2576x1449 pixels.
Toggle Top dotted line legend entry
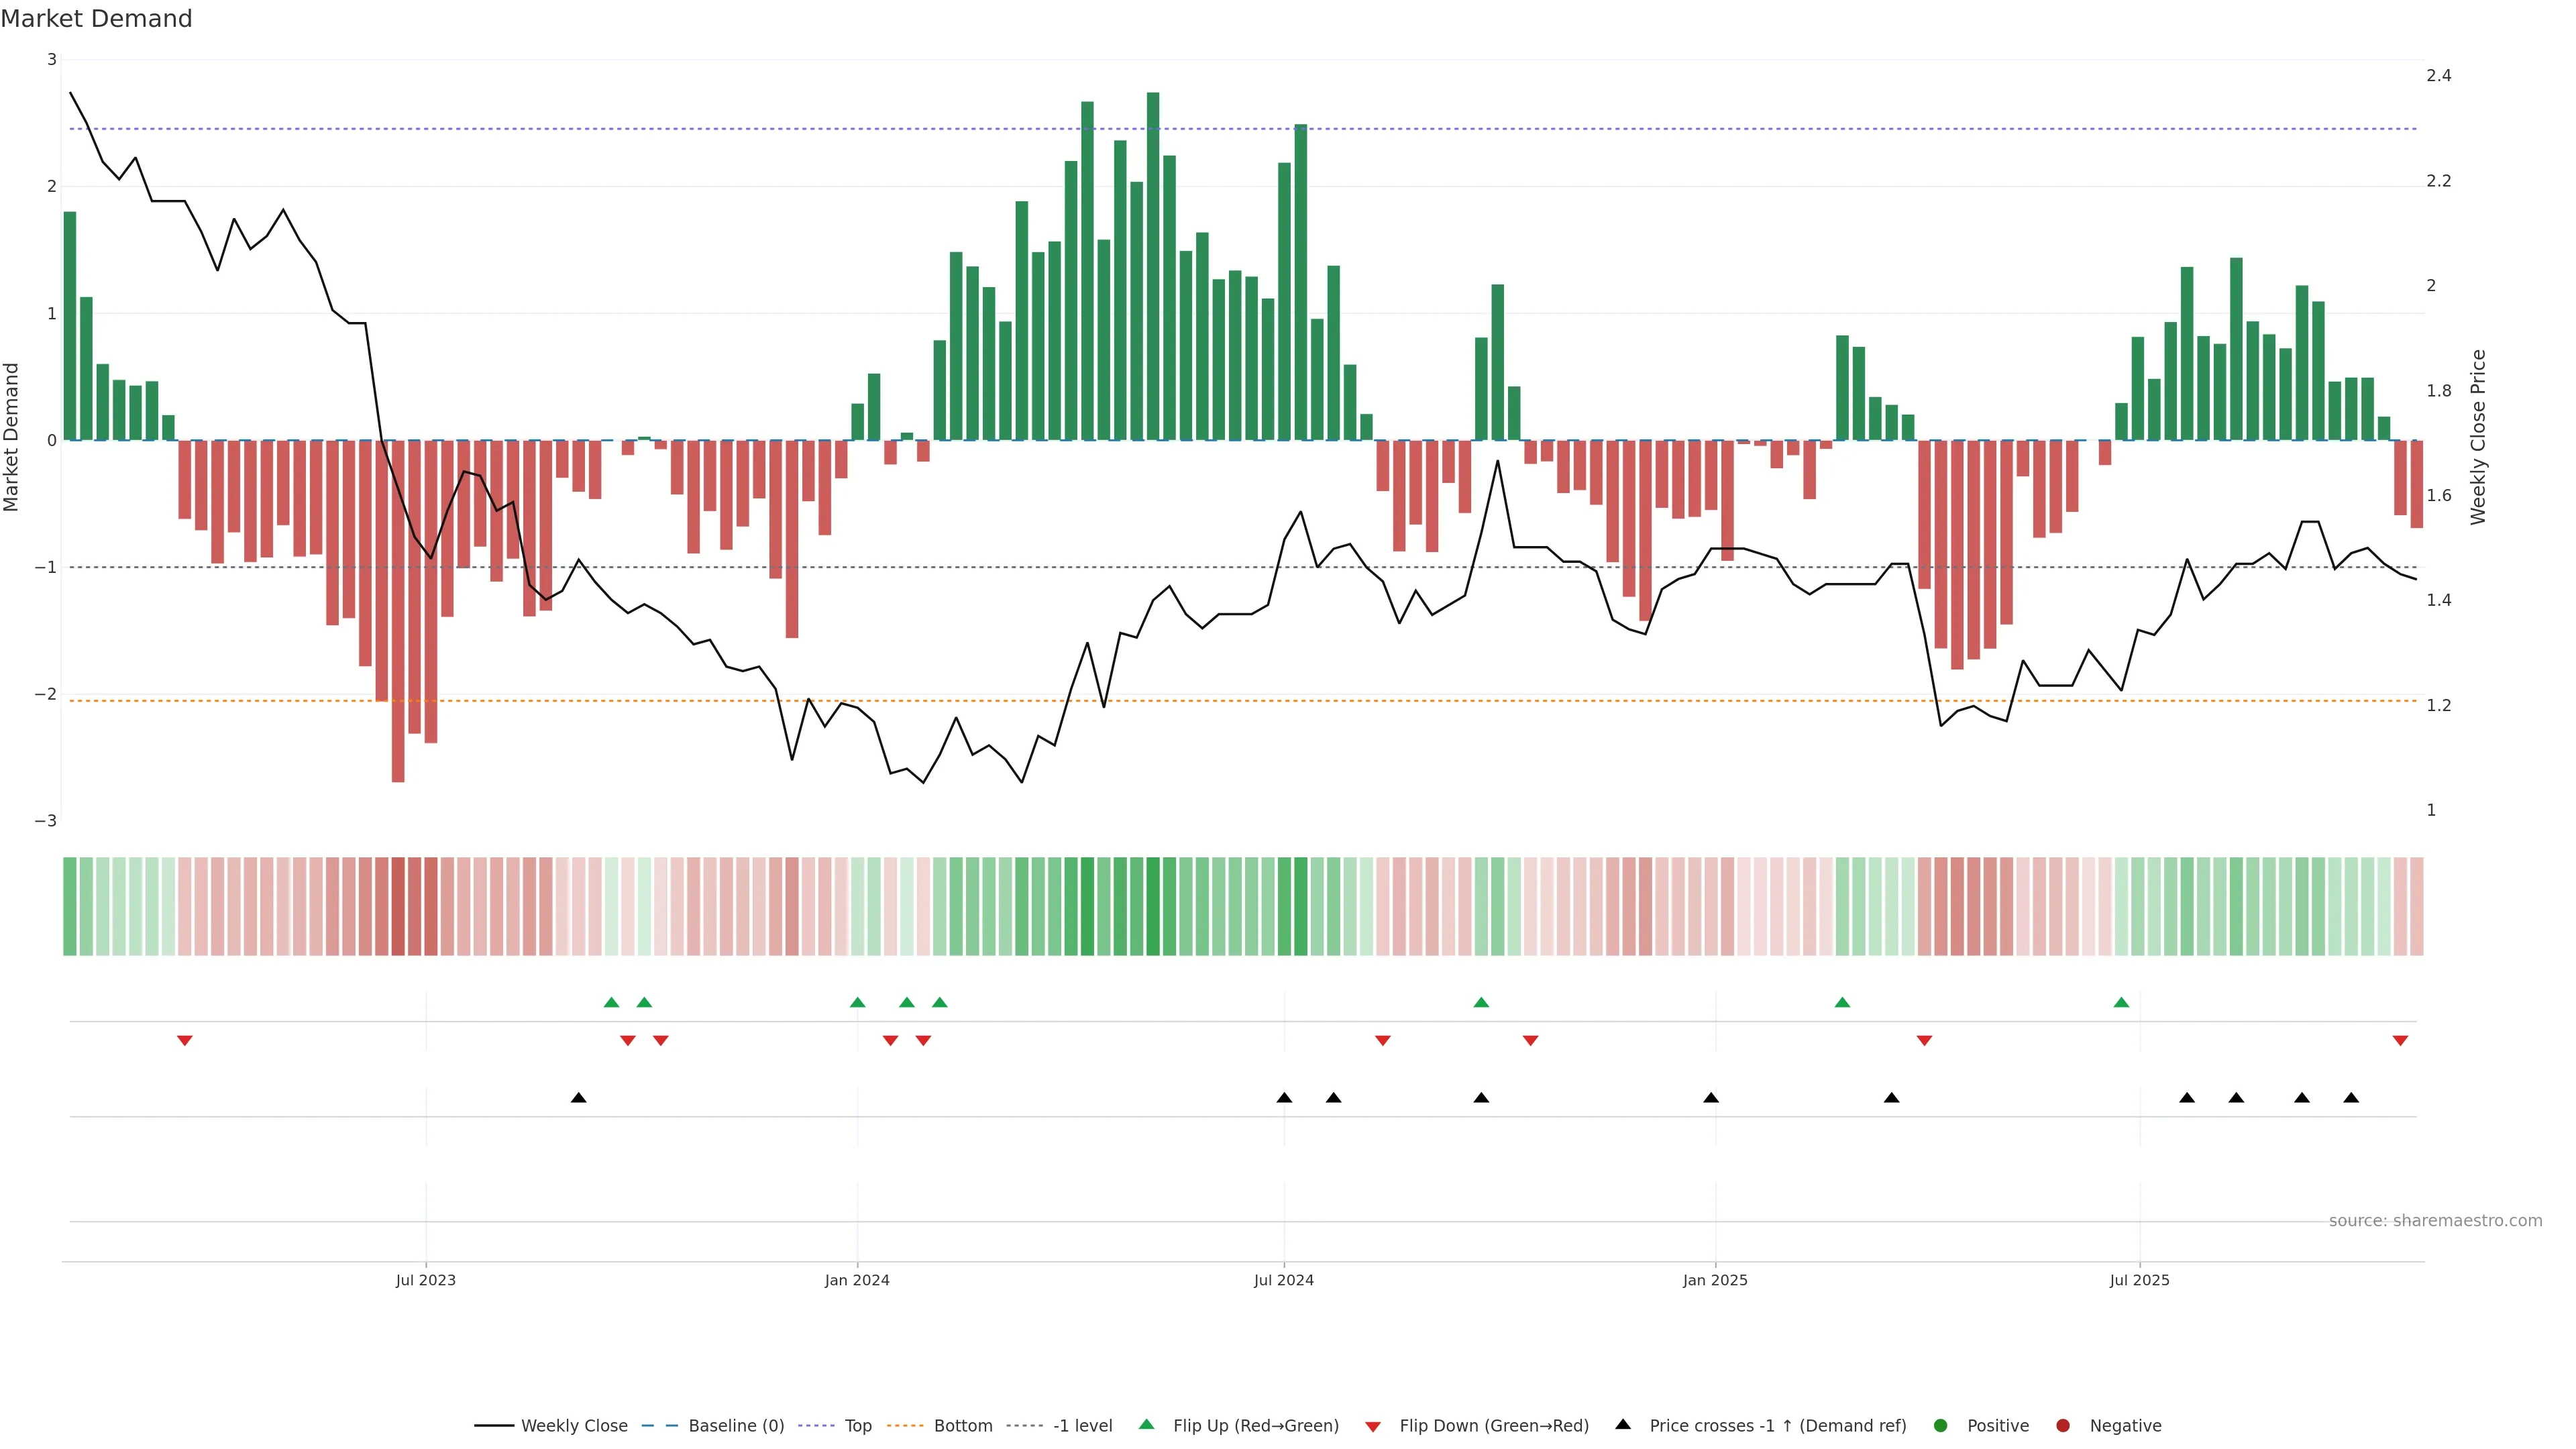coord(857,1426)
